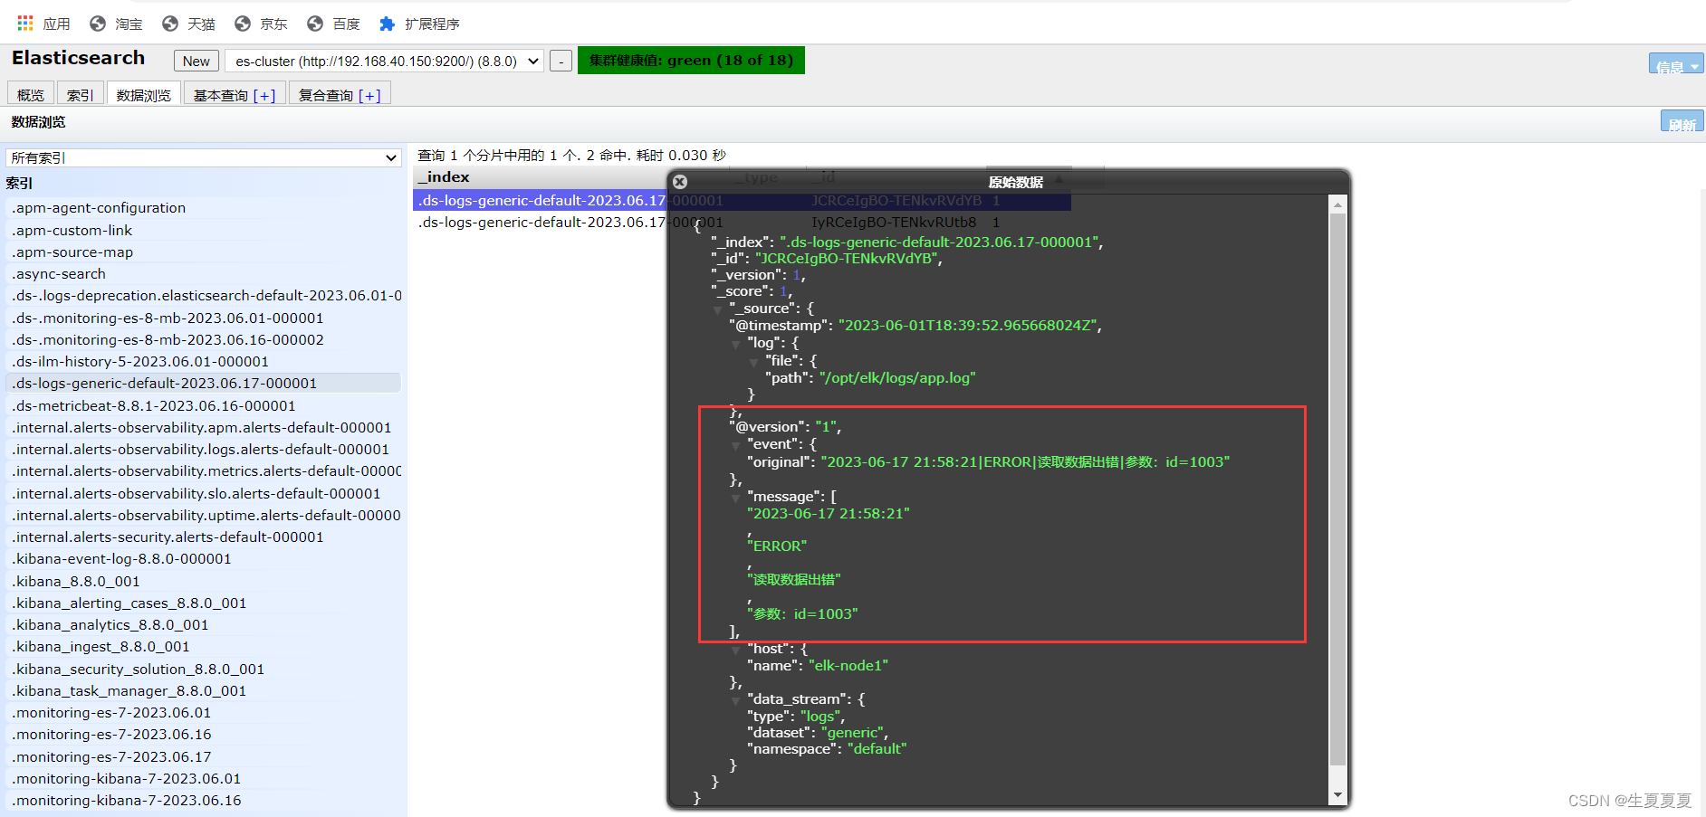Collapse the "host" JSON node
The height and width of the screenshot is (817, 1706).
point(736,650)
